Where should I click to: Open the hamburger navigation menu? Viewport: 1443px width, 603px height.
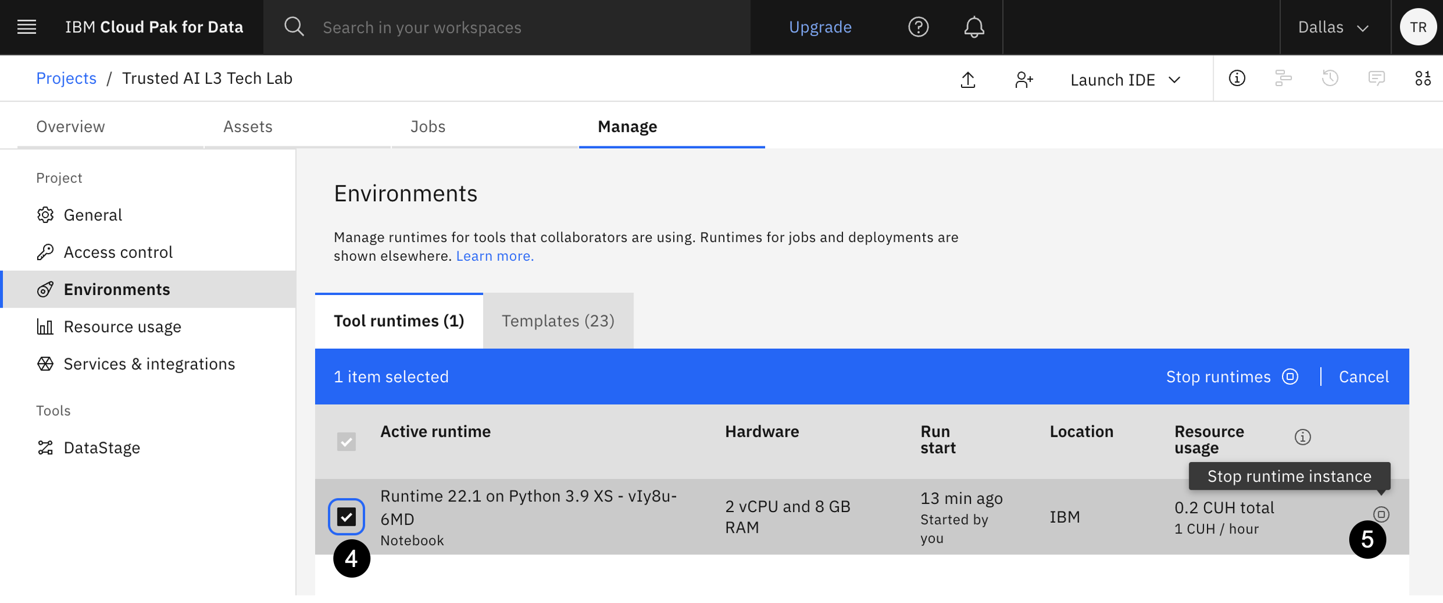(x=27, y=27)
